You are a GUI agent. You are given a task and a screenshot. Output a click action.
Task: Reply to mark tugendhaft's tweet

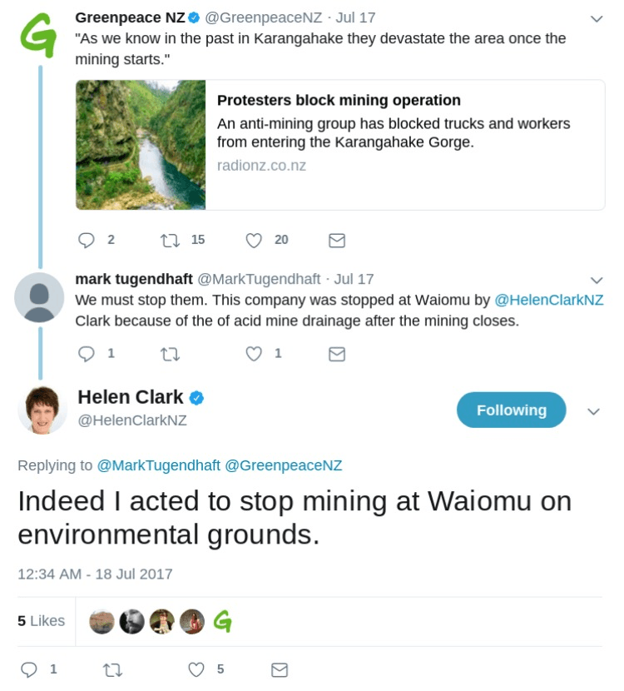tap(87, 354)
